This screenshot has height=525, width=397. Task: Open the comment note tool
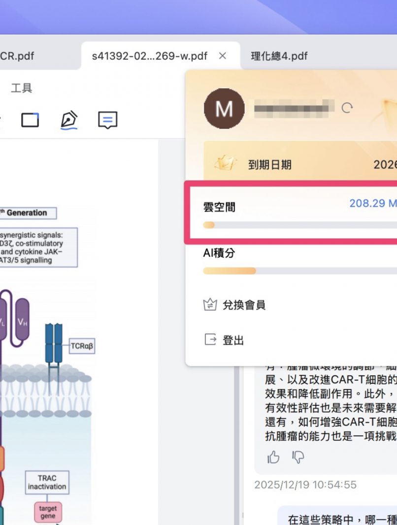[108, 120]
